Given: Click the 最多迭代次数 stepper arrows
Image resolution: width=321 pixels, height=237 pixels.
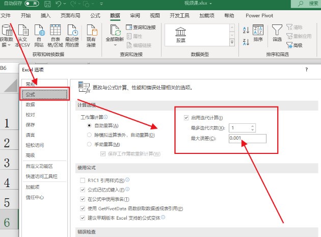Looking at the screenshot, I should pyautogui.click(x=253, y=128).
